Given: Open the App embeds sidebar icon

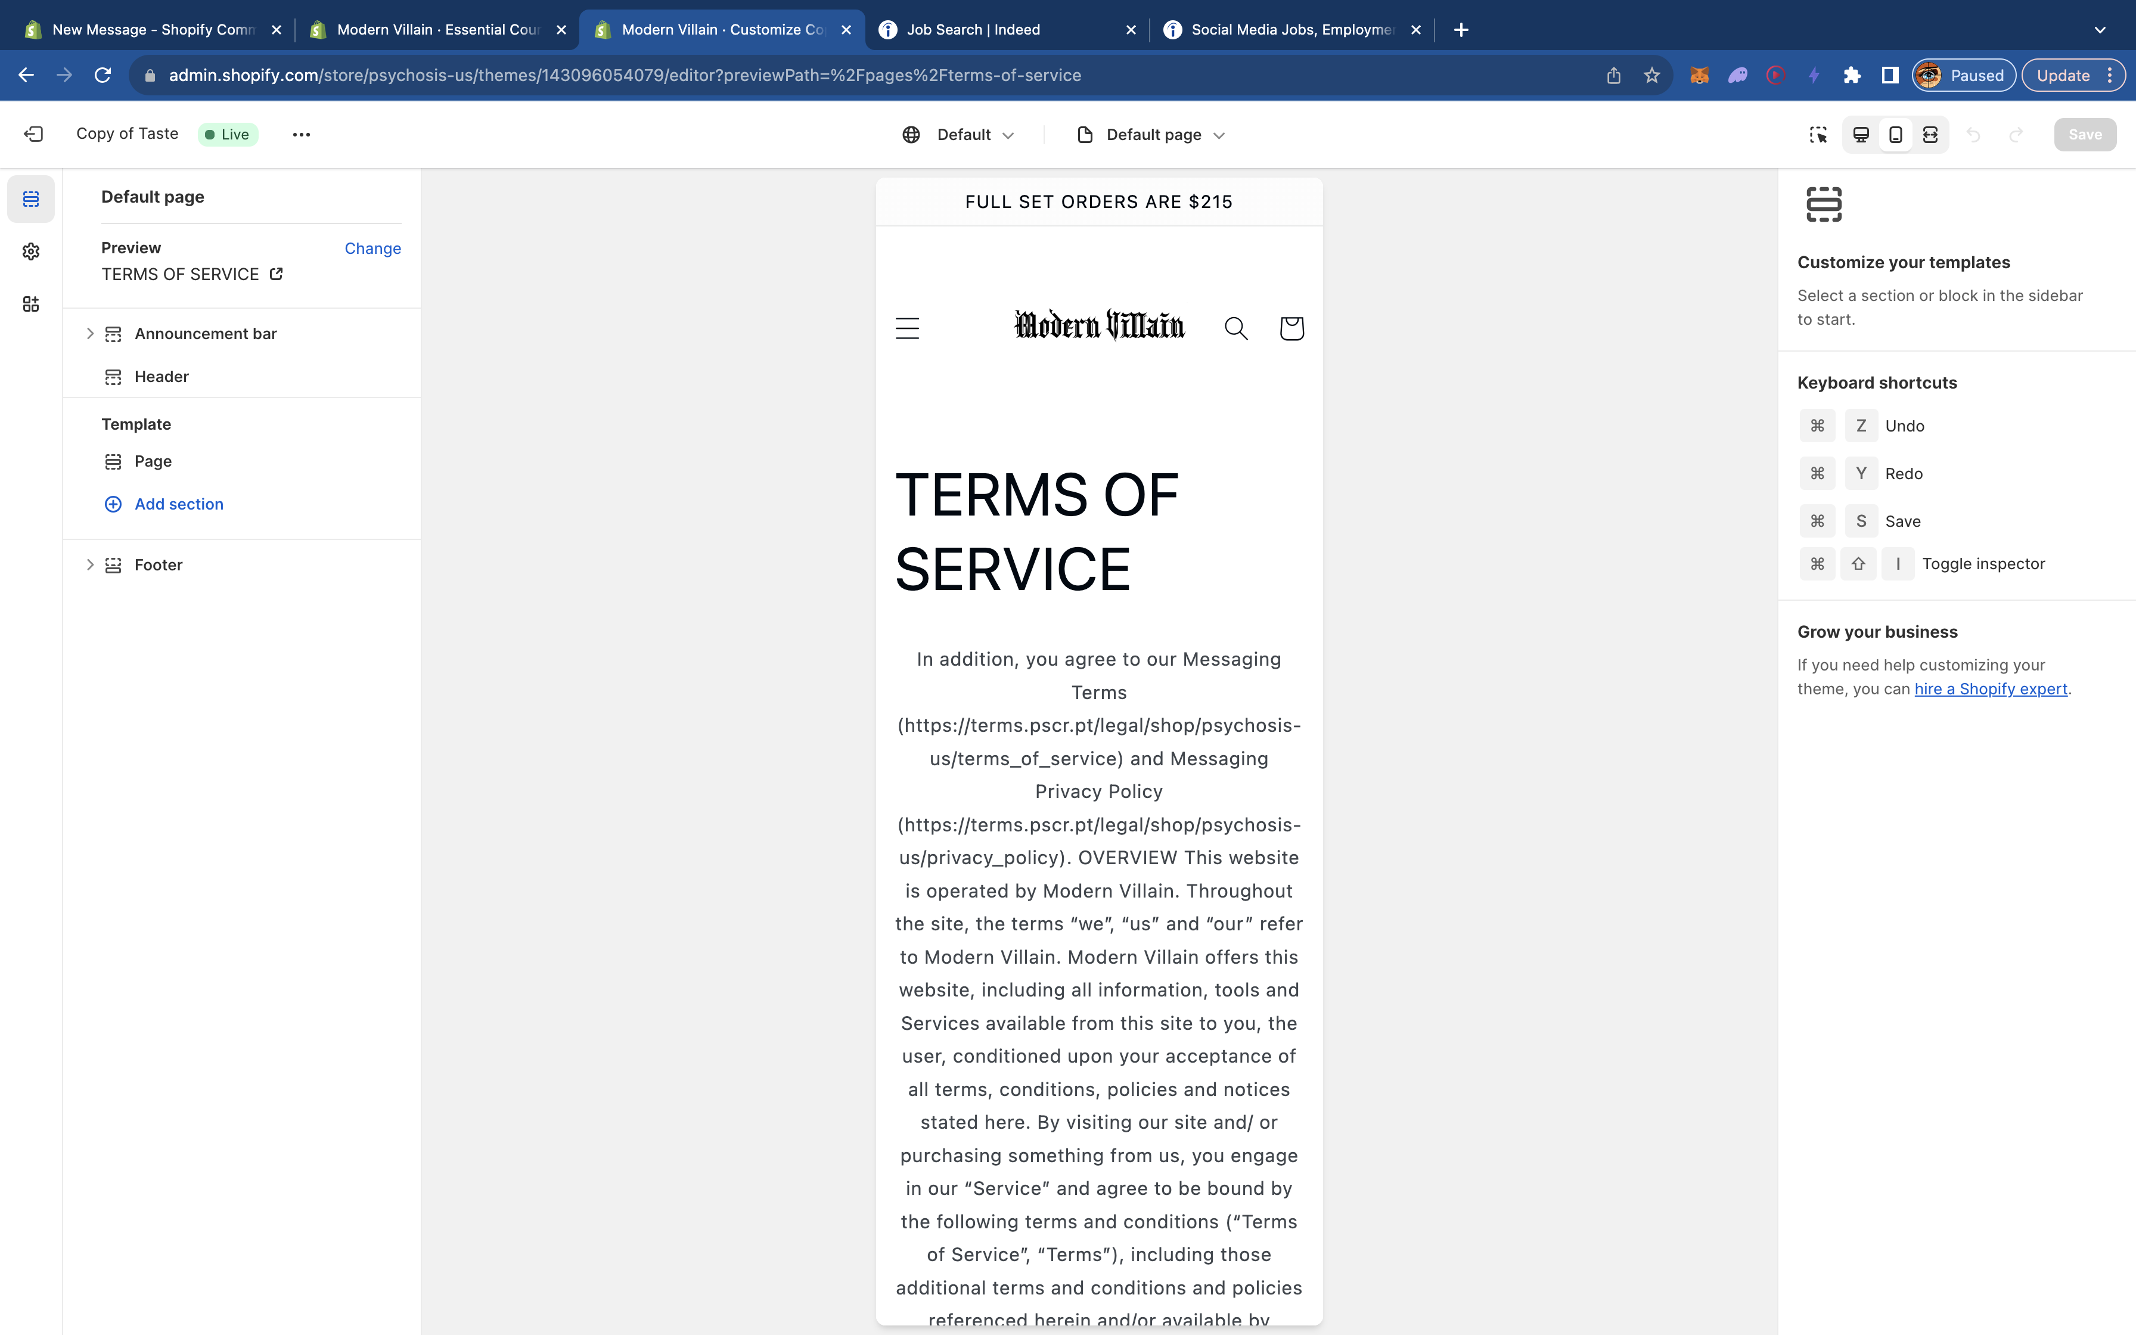Looking at the screenshot, I should pos(31,304).
